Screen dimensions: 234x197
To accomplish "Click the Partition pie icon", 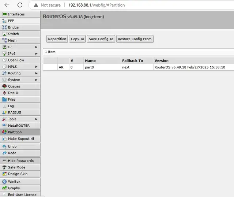I will coord(4,132).
